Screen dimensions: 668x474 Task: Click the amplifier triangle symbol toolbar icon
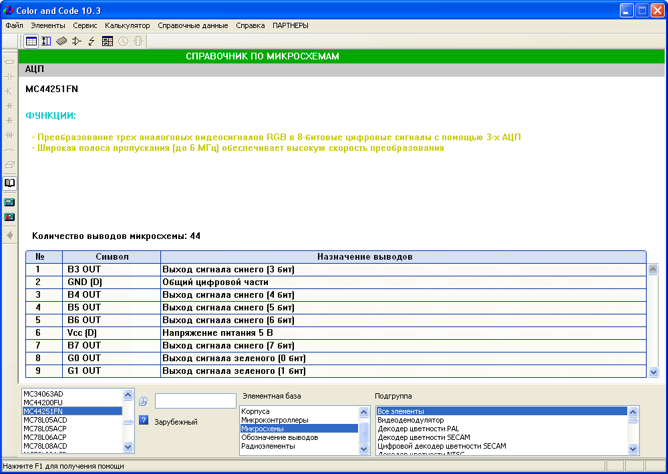[77, 41]
